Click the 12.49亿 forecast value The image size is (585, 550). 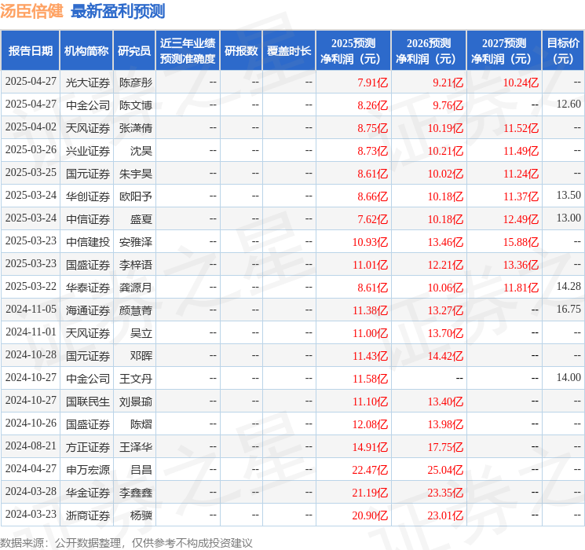coord(521,219)
